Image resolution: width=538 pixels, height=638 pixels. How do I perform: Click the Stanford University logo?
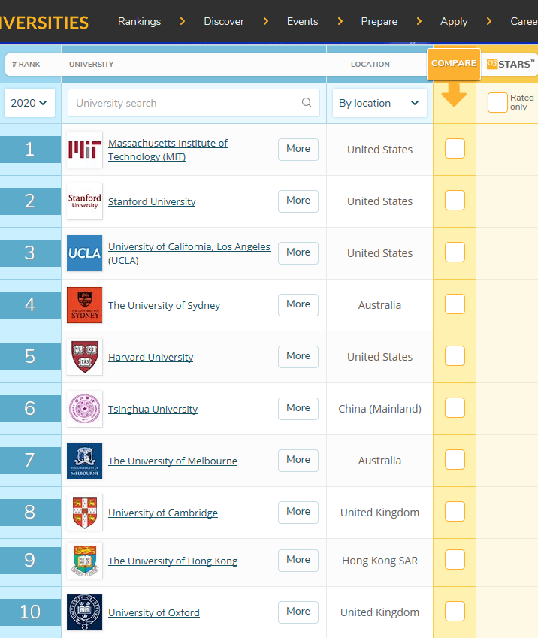pos(85,201)
